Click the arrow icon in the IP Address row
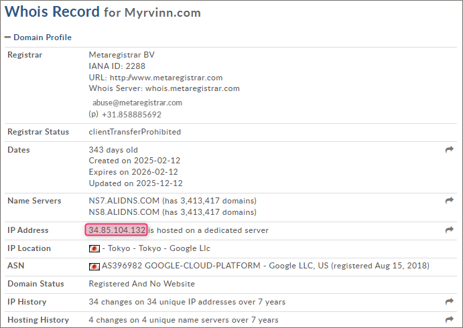 click(x=449, y=230)
